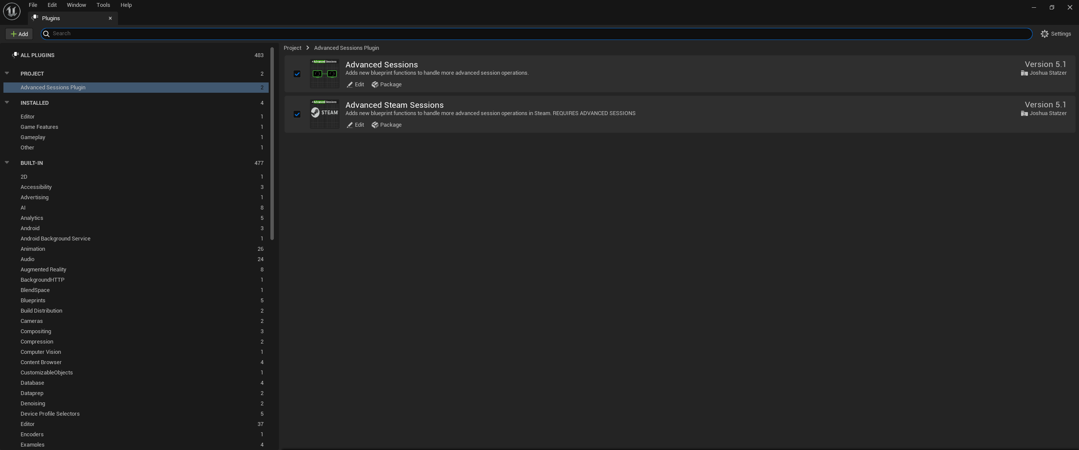Click the Project breadcrumb link
This screenshot has height=450, width=1079.
(293, 48)
